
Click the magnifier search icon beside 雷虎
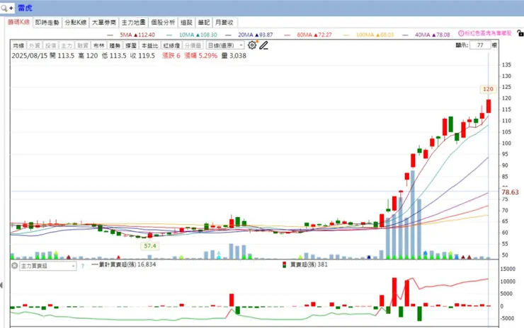[x=4, y=8]
